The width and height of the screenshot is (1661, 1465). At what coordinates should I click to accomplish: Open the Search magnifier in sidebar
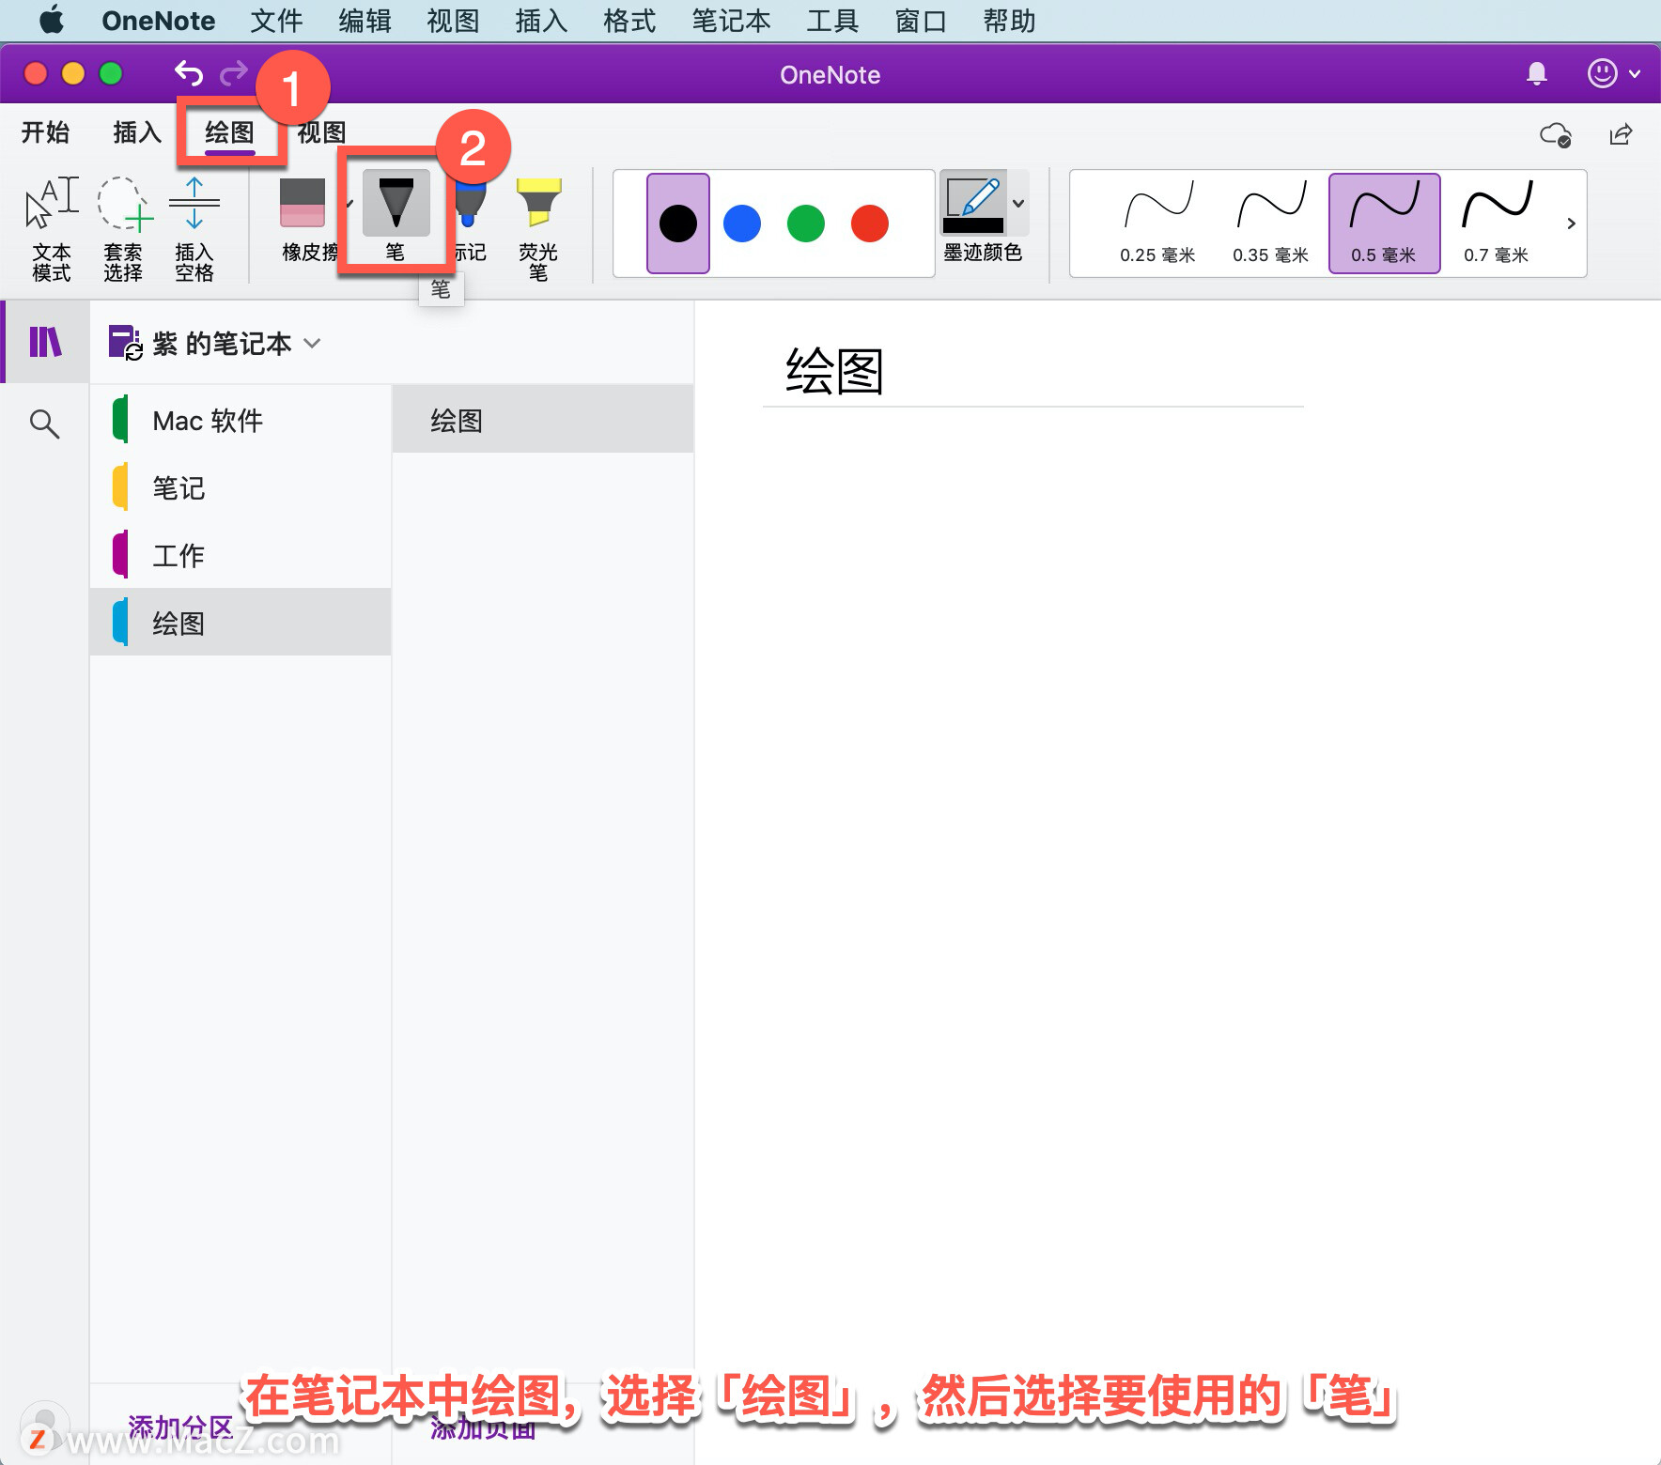coord(44,424)
